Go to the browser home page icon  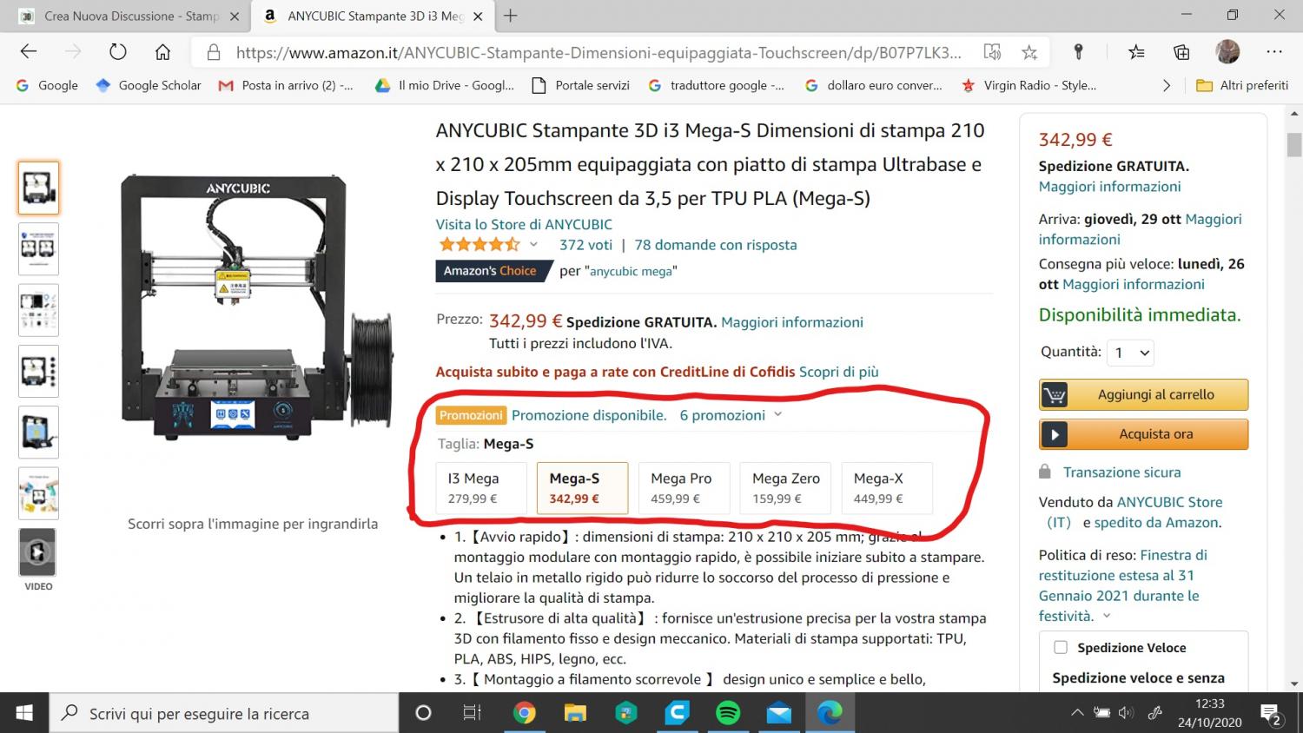point(162,52)
